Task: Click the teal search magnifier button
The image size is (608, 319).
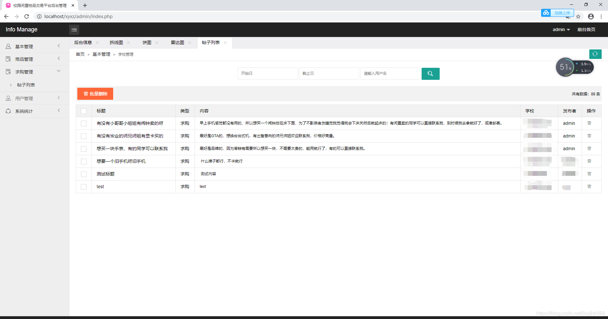Action: [430, 73]
